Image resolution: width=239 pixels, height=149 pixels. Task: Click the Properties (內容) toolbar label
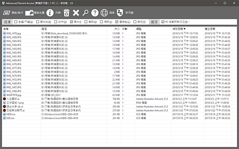pyautogui.click(x=58, y=13)
